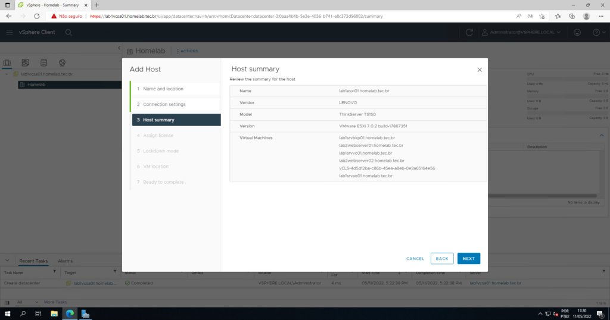The image size is (610, 320).
Task: Open the All tasks filter dropdown
Action: click(x=27, y=302)
